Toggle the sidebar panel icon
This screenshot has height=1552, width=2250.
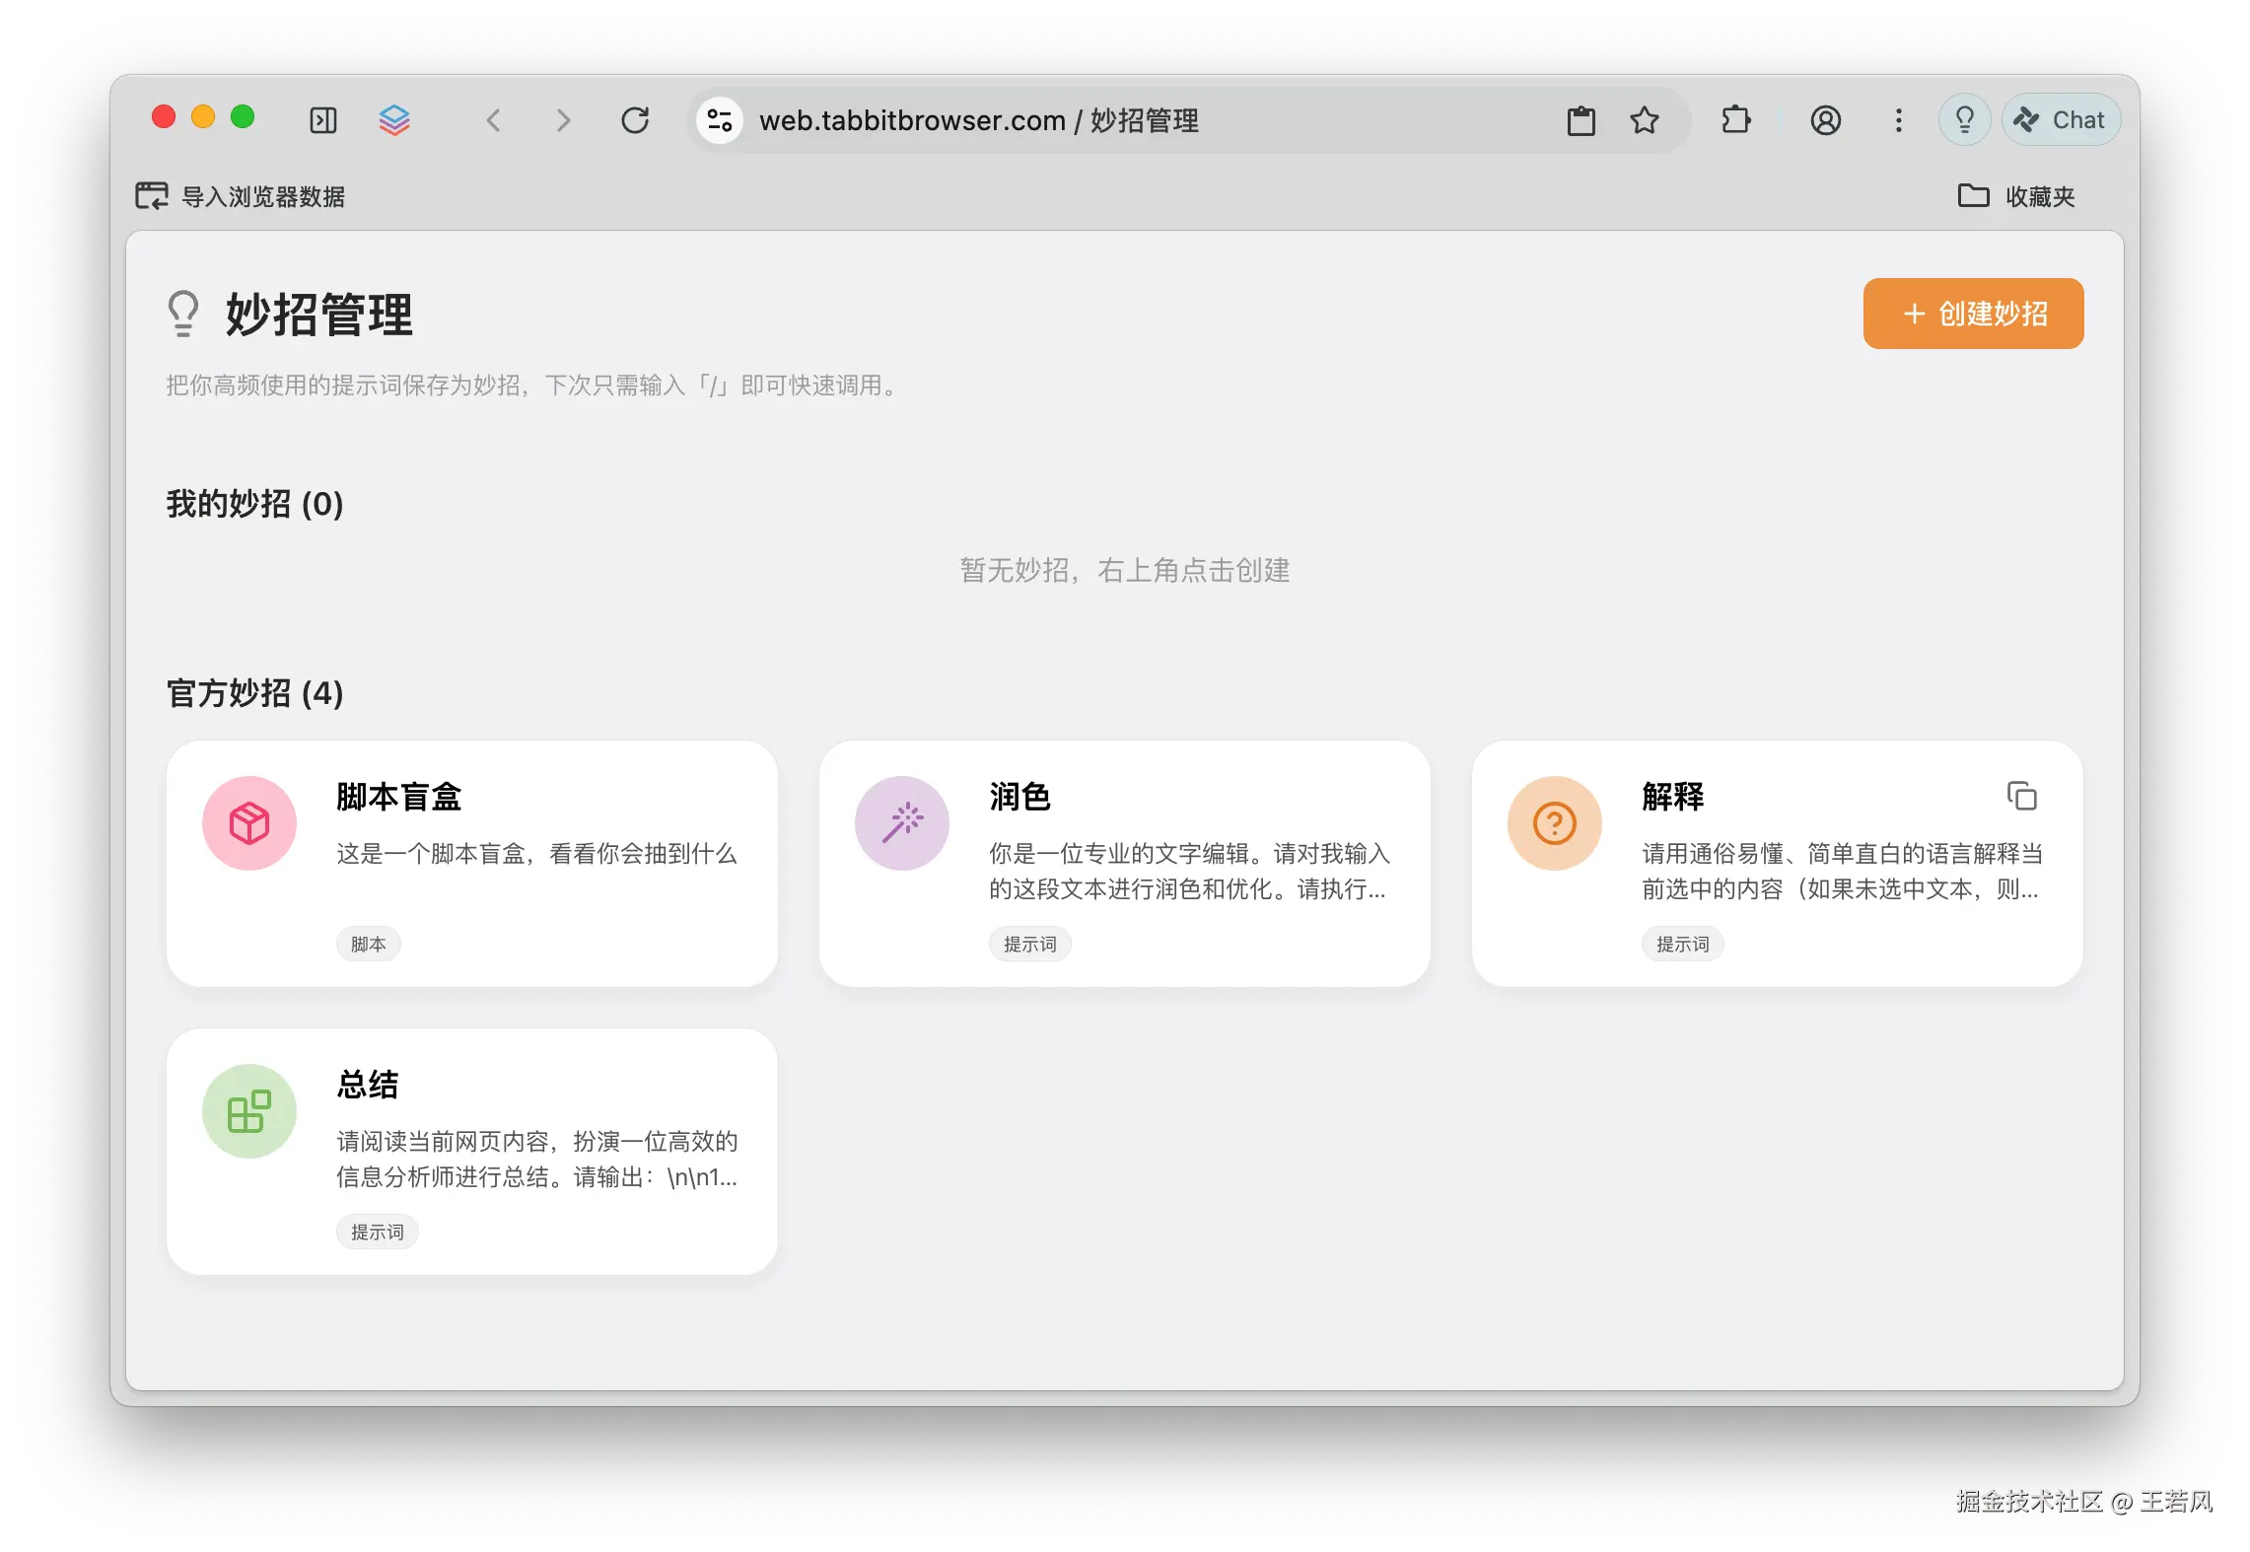pos(323,120)
